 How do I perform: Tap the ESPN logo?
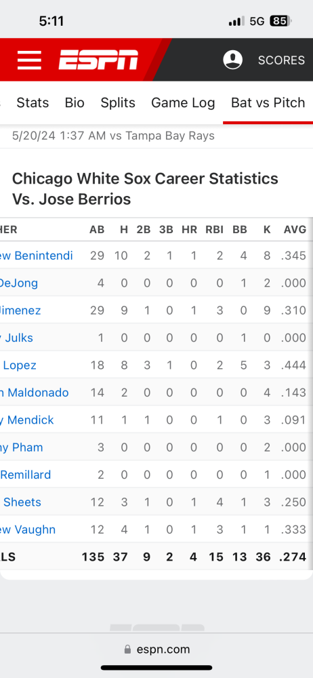(98, 60)
